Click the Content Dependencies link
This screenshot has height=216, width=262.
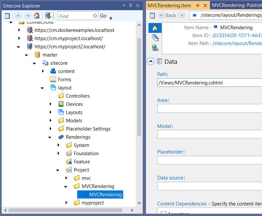pos(182,204)
